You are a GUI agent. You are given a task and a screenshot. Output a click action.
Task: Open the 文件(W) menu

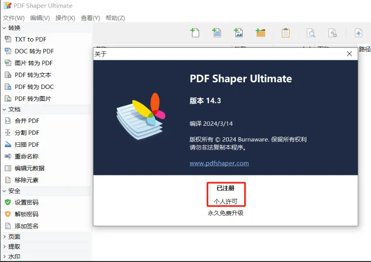pos(14,18)
